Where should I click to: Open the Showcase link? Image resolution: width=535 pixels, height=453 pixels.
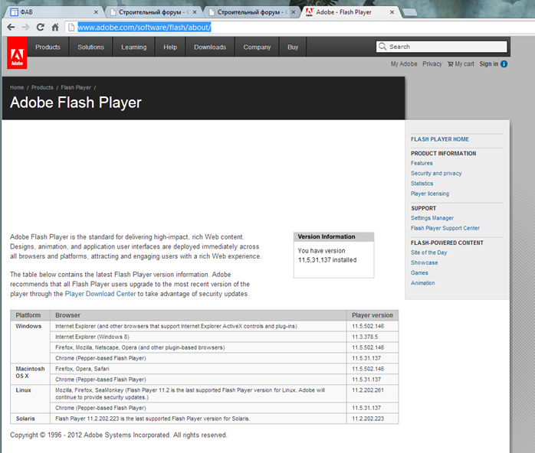pos(425,263)
